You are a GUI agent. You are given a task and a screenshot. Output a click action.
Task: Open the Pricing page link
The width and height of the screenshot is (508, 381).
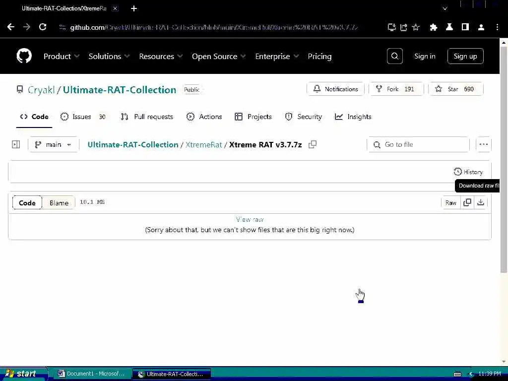tap(320, 57)
